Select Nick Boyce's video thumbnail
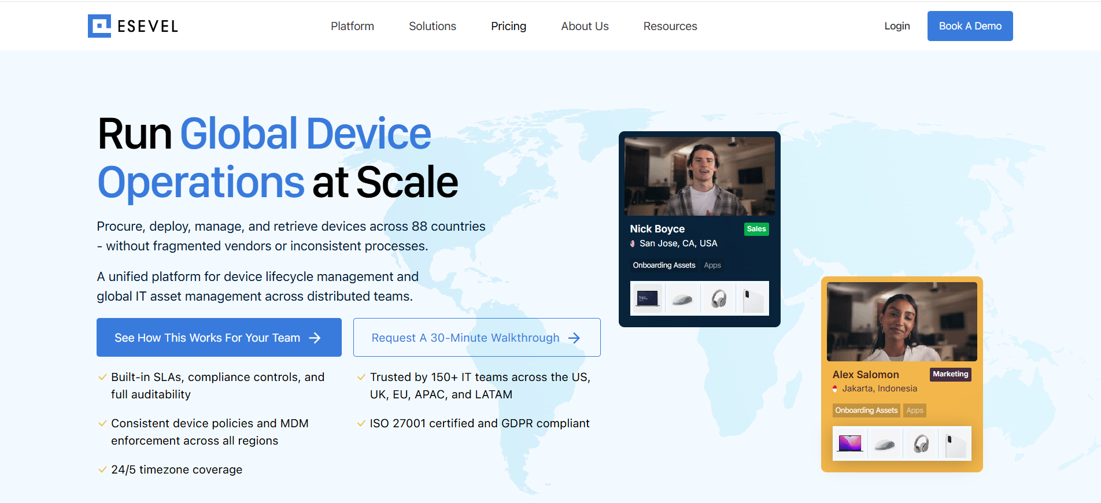The width and height of the screenshot is (1101, 503). click(700, 176)
